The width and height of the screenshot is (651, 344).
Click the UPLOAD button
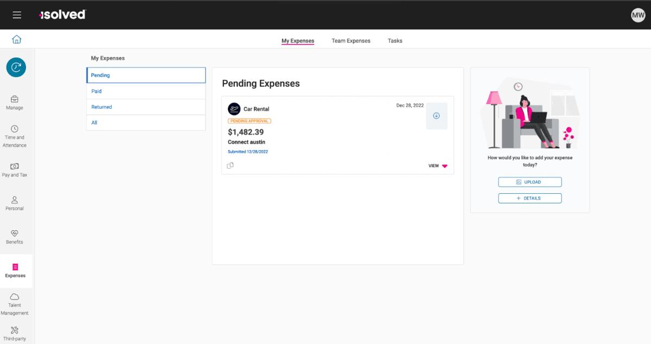pyautogui.click(x=529, y=182)
